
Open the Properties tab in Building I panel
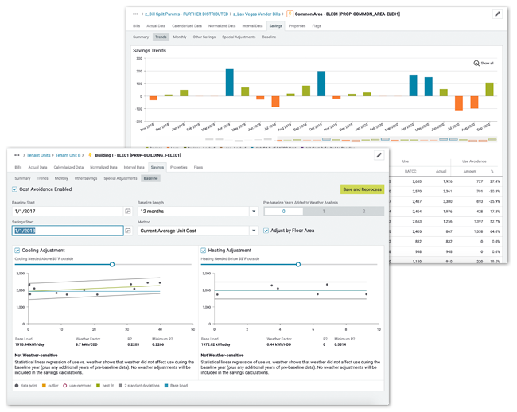click(x=179, y=167)
